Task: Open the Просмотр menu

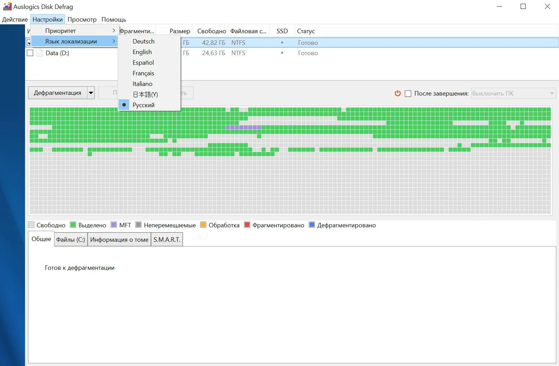Action: [82, 20]
